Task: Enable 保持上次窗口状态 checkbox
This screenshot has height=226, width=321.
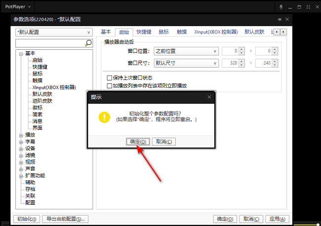Action: [x=110, y=78]
